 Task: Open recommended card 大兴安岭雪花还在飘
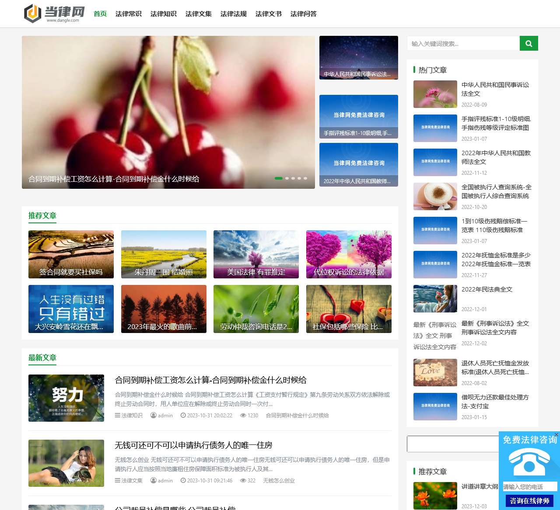[x=71, y=309]
